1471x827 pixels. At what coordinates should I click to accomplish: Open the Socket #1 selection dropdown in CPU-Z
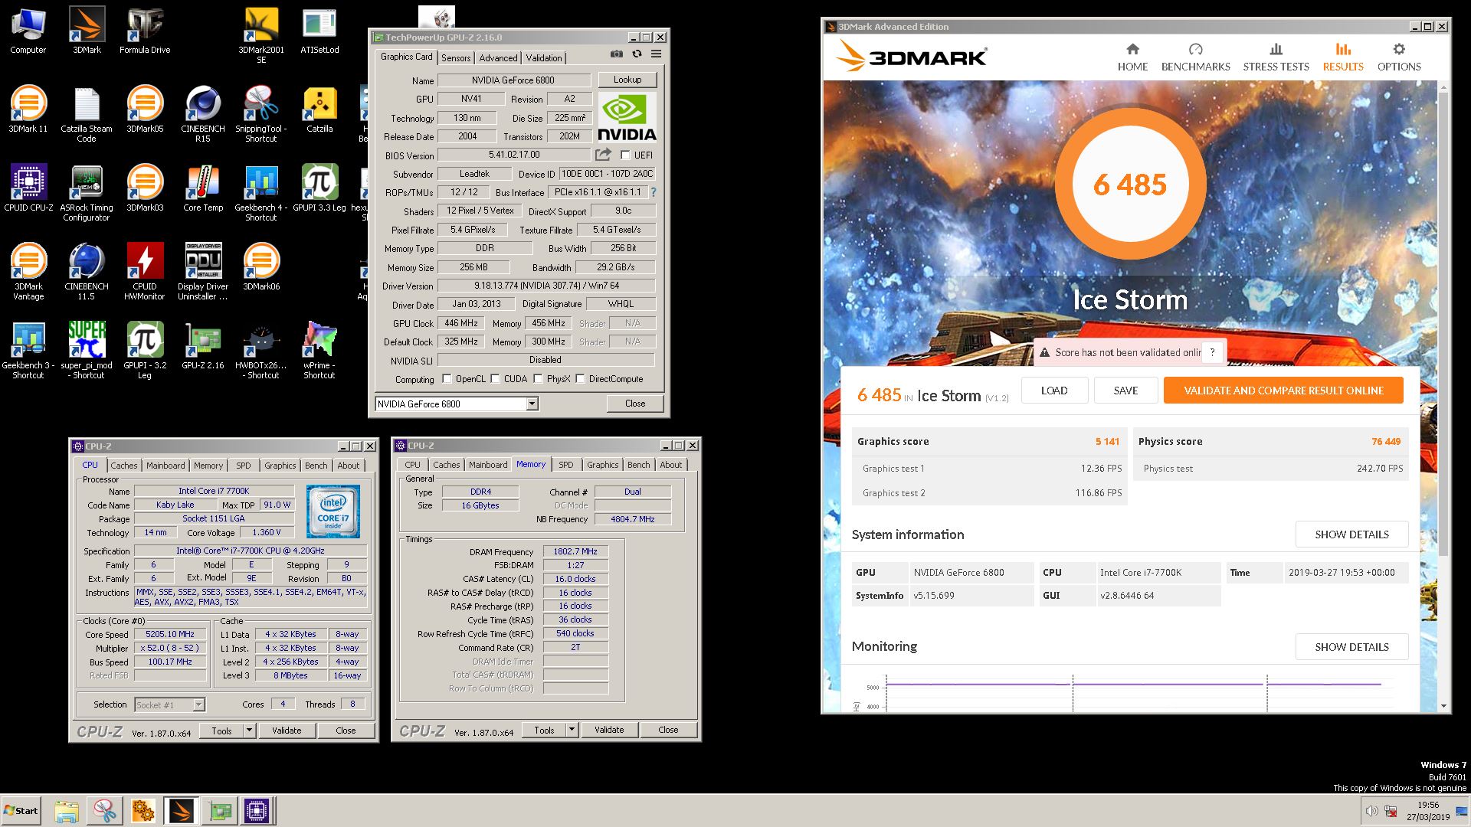coord(198,705)
